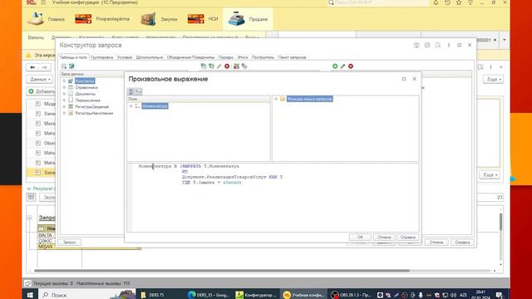Collapse the Результат section

coord(29,189)
